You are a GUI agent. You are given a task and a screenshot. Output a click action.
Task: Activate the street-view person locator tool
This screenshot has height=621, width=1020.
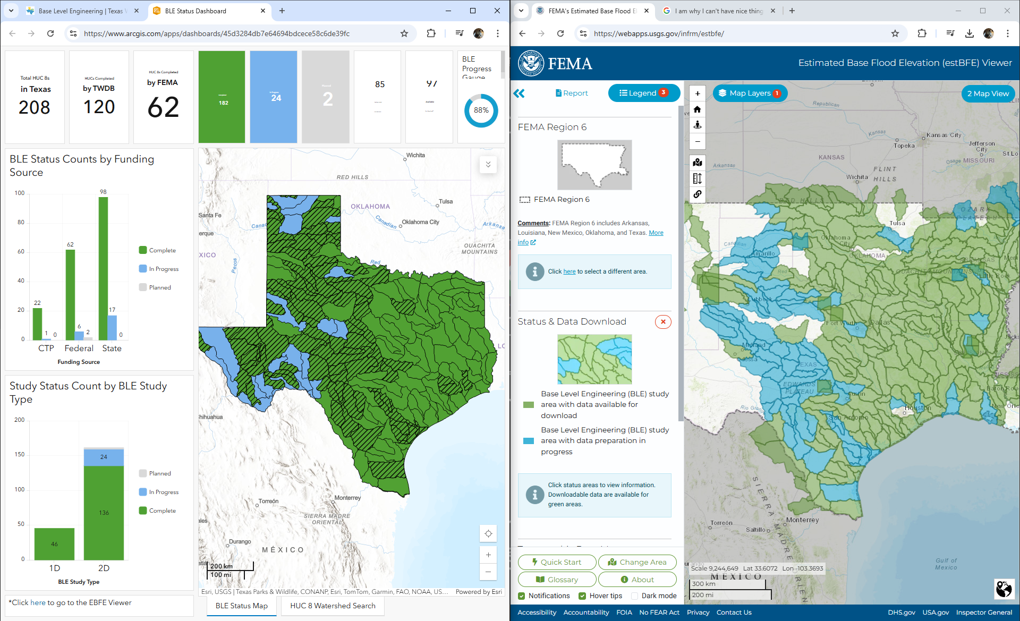point(698,125)
